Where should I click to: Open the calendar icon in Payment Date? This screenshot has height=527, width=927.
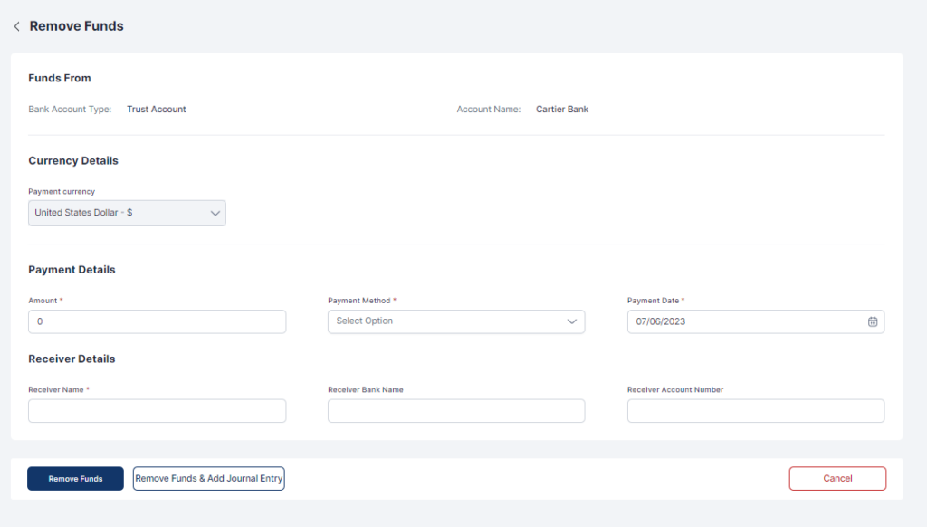873,321
